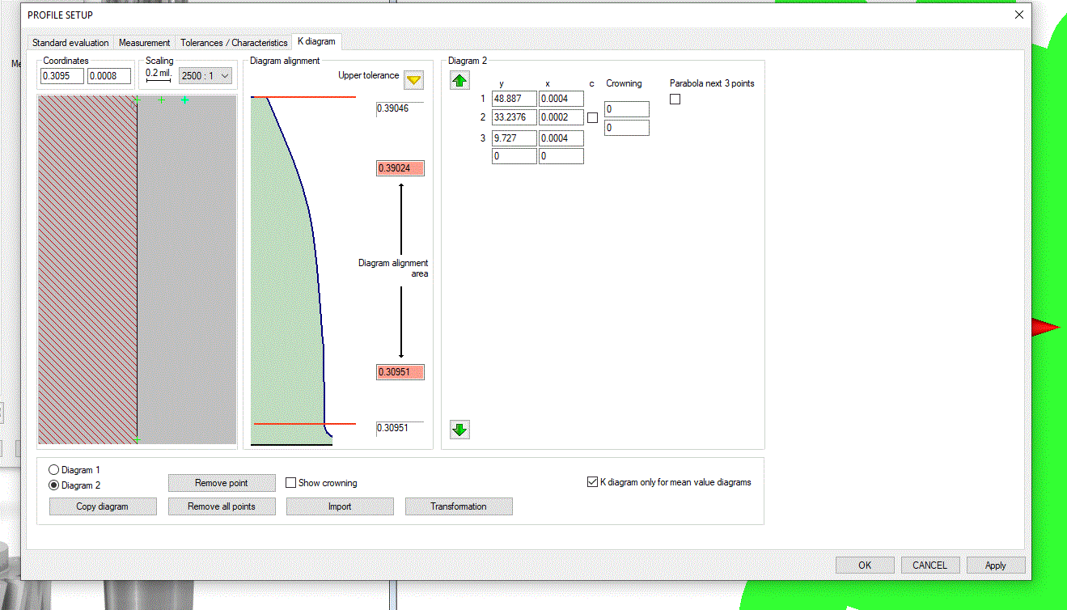The height and width of the screenshot is (610, 1067).
Task: Click the Apply button
Action: tap(995, 566)
